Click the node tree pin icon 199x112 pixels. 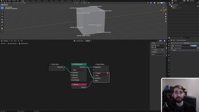pyautogui.click(x=91, y=41)
